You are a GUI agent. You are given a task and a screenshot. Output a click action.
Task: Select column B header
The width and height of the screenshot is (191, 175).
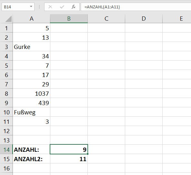69,19
